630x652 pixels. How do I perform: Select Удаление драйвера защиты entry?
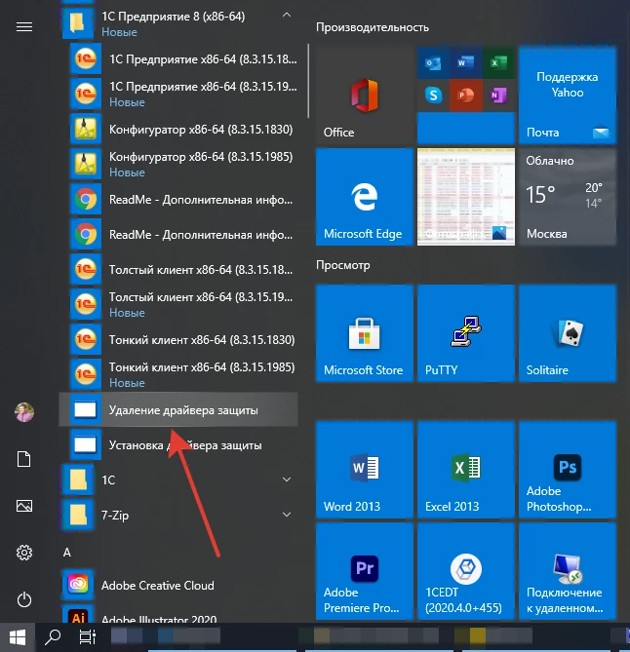pos(183,411)
